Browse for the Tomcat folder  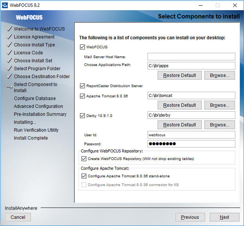coord(219,105)
